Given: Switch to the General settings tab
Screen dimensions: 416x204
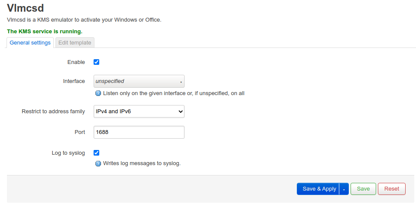Looking at the screenshot, I should (30, 43).
